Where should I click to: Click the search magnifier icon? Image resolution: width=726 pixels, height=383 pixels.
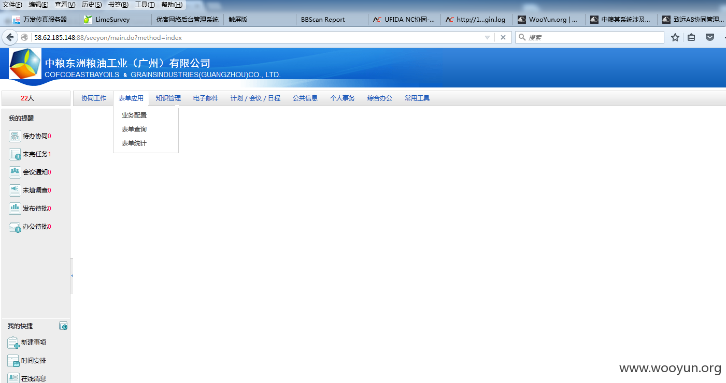point(522,37)
